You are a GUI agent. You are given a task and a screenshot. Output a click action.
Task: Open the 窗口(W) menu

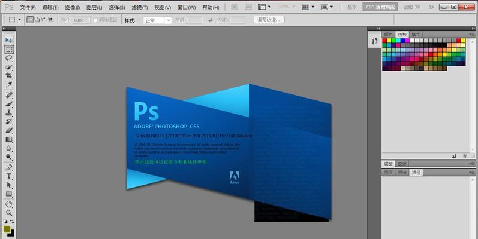pyautogui.click(x=187, y=7)
